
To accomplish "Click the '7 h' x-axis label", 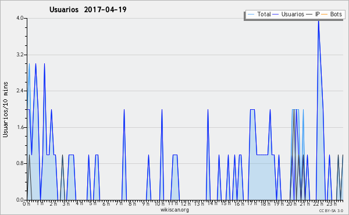I will click(x=119, y=203).
